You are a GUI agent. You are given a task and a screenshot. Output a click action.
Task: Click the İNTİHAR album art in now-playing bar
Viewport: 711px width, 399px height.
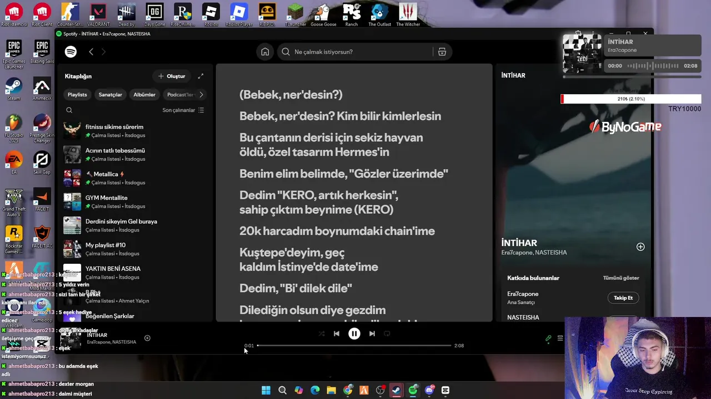tap(71, 339)
